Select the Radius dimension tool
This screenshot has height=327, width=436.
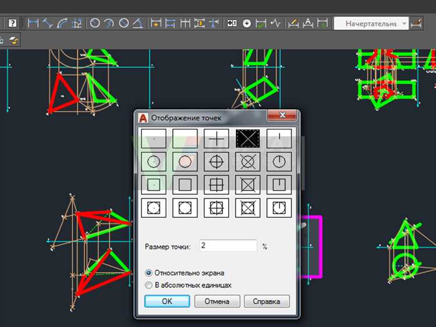coord(95,23)
